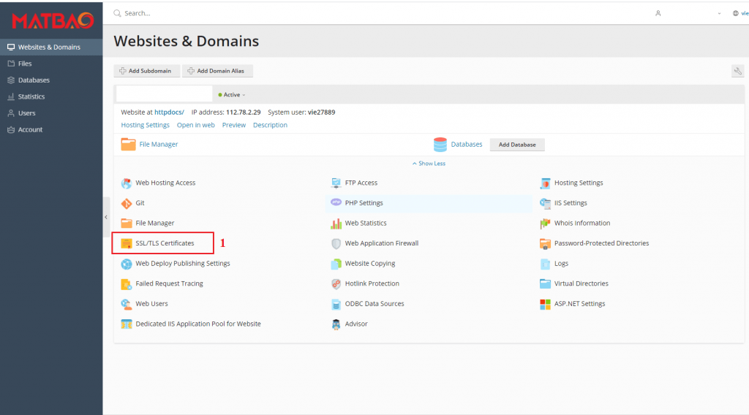
Task: Click the Add Subdomain button
Action: point(146,71)
